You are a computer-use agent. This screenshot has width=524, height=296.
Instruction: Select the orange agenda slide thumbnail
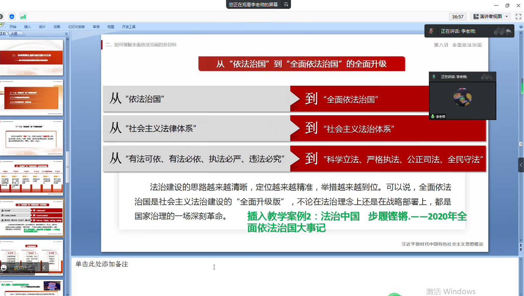coord(31,98)
